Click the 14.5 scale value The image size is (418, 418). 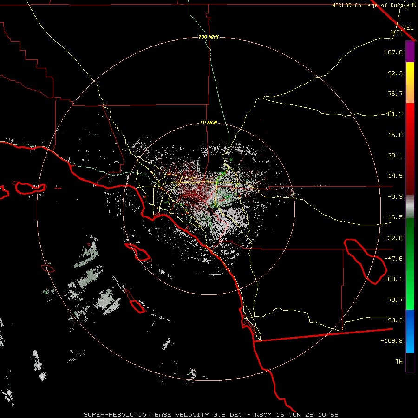pos(395,176)
